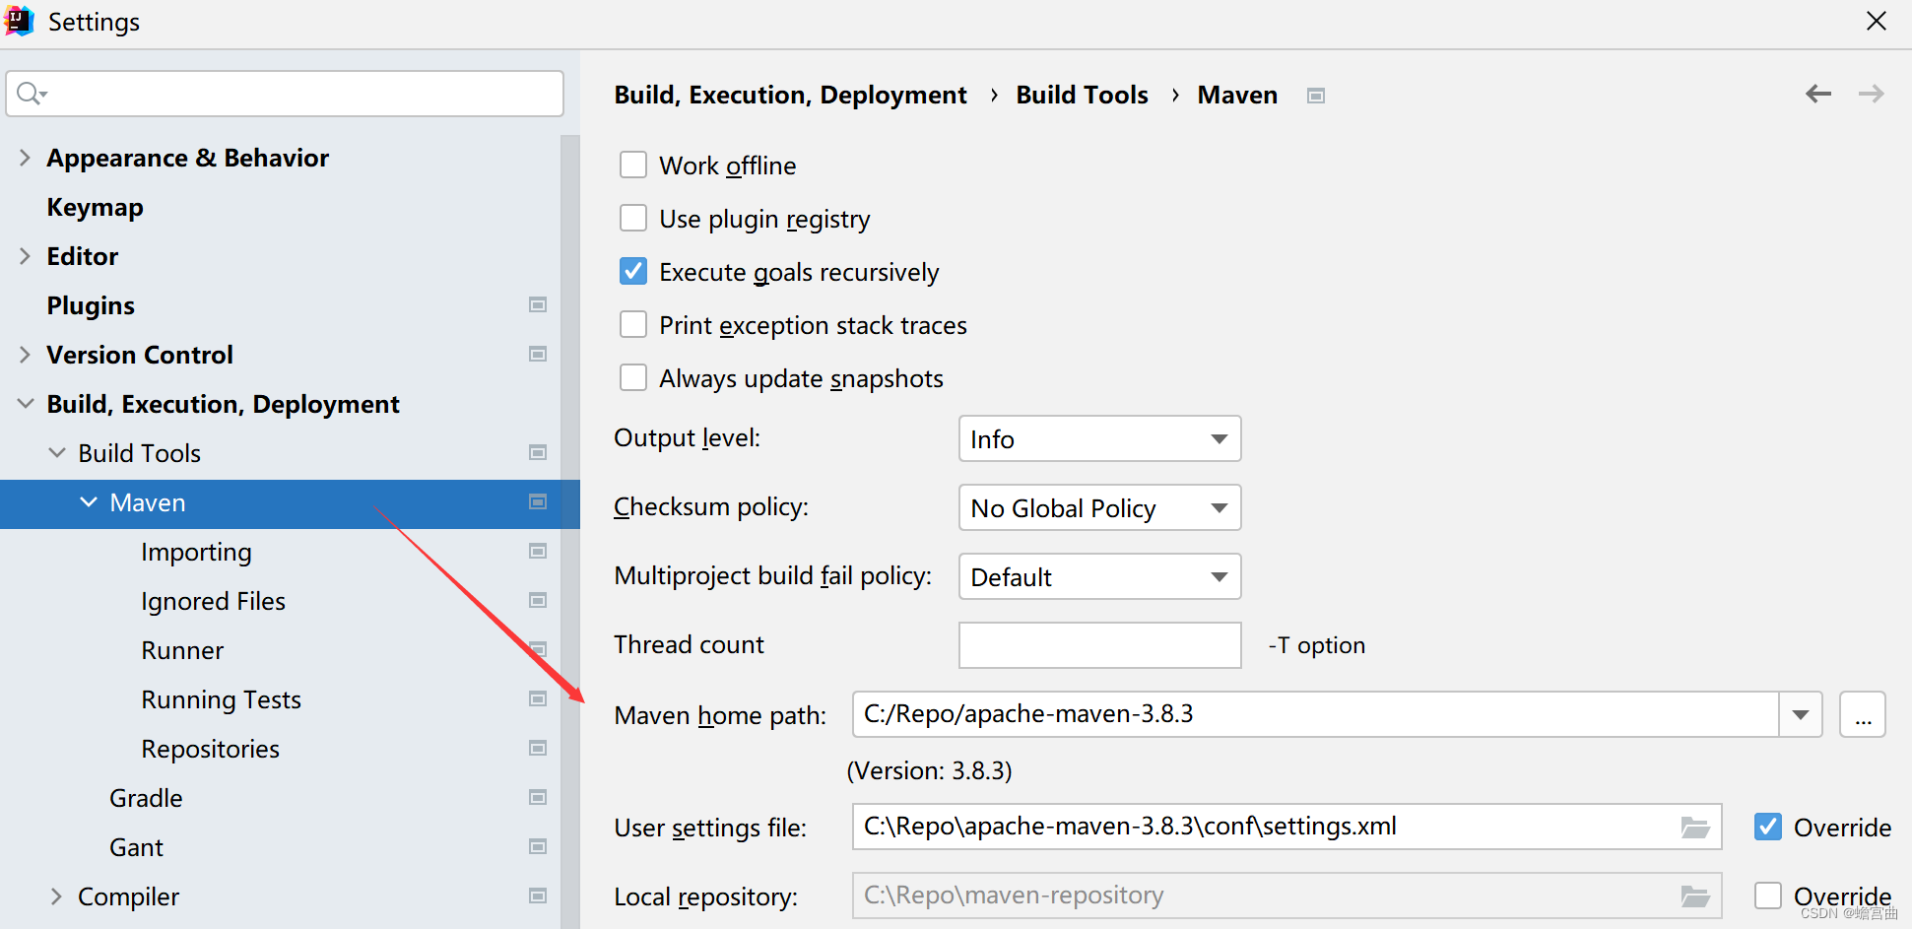Image resolution: width=1912 pixels, height=929 pixels.
Task: Check Override for Local repository
Action: [1768, 896]
